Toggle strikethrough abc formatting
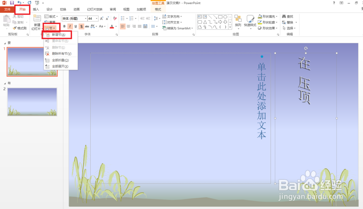The height and width of the screenshot is (209, 363). [x=87, y=26]
